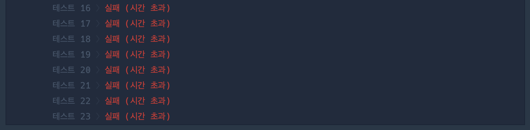
Task: Click the 테스트 19 label
Action: 72,54
